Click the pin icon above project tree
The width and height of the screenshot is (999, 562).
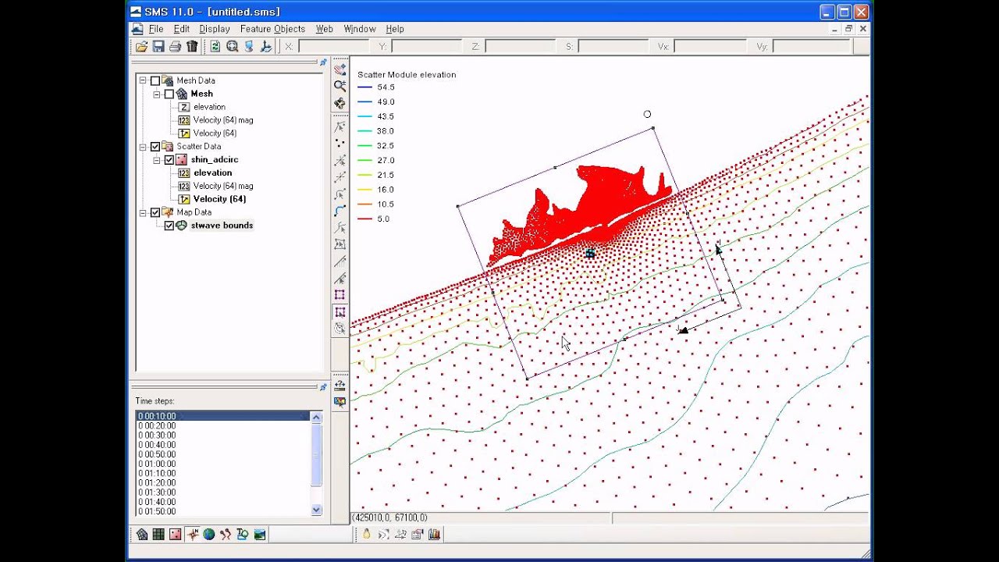pyautogui.click(x=323, y=62)
